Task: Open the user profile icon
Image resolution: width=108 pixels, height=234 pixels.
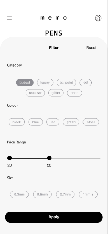Action: (x=98, y=18)
